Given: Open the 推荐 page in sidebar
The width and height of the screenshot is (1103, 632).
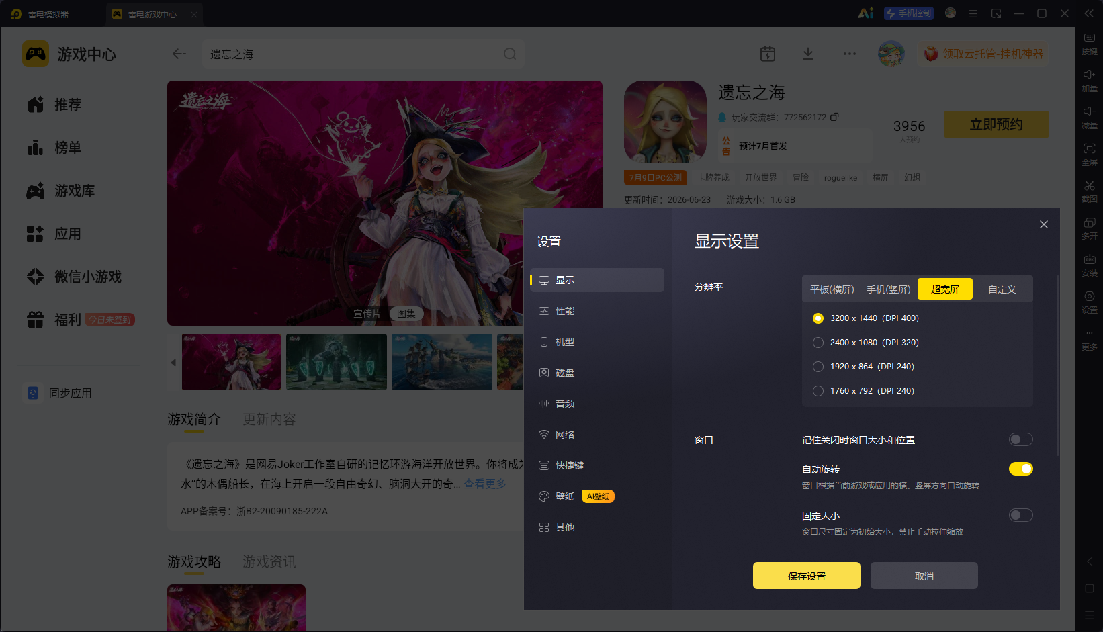Looking at the screenshot, I should [x=54, y=105].
